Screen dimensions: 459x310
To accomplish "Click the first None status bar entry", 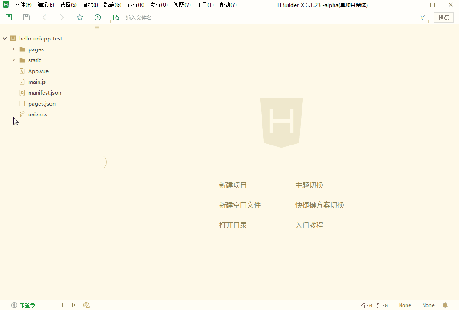I will [x=405, y=305].
